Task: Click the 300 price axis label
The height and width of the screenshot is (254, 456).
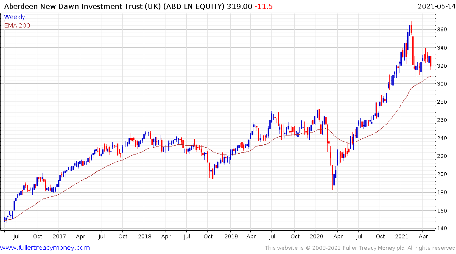Action: coord(442,84)
